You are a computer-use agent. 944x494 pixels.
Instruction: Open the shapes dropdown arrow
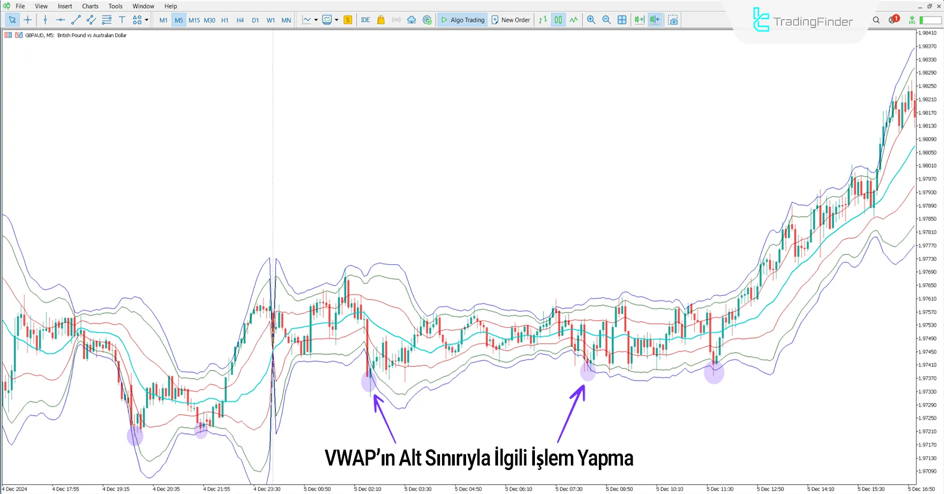coord(146,20)
